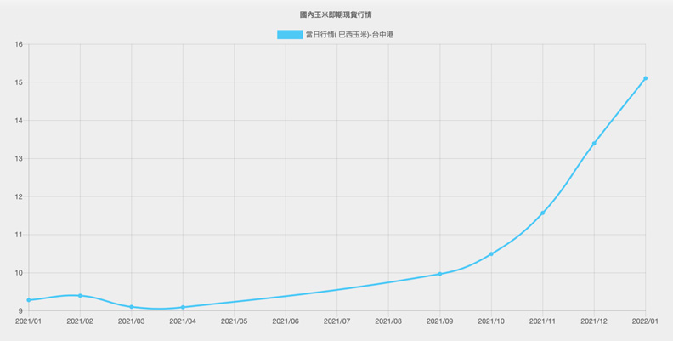The width and height of the screenshot is (673, 341).
Task: Toggle the 當日行情(巴西玉米)-台中港 legend label
Action: pos(349,35)
